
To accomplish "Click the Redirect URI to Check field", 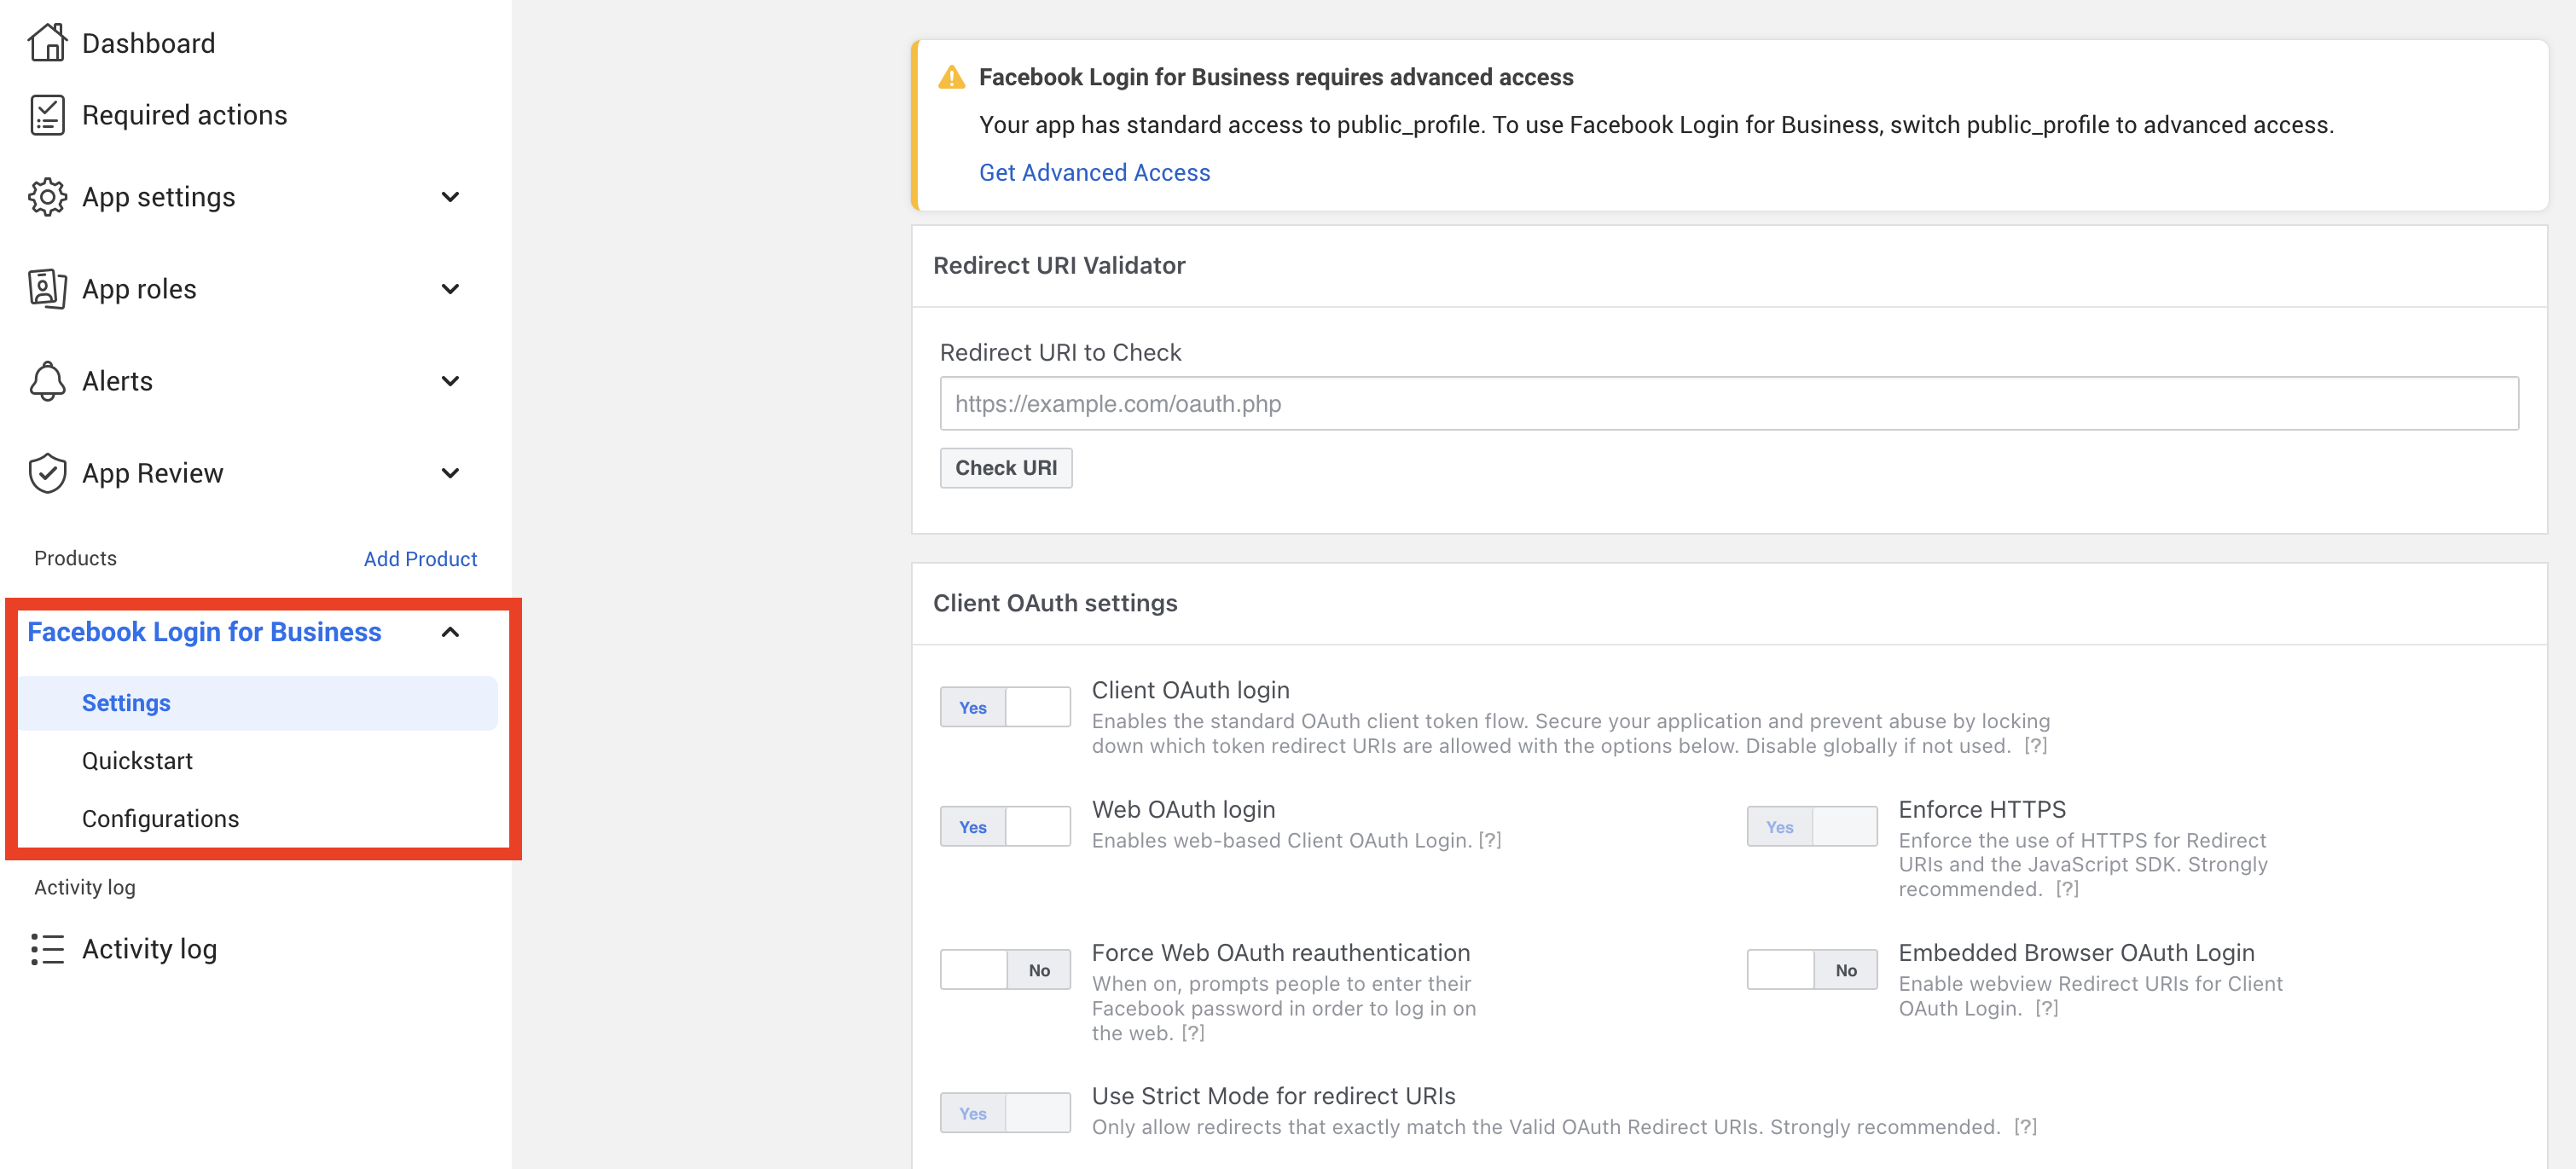I will point(1728,404).
